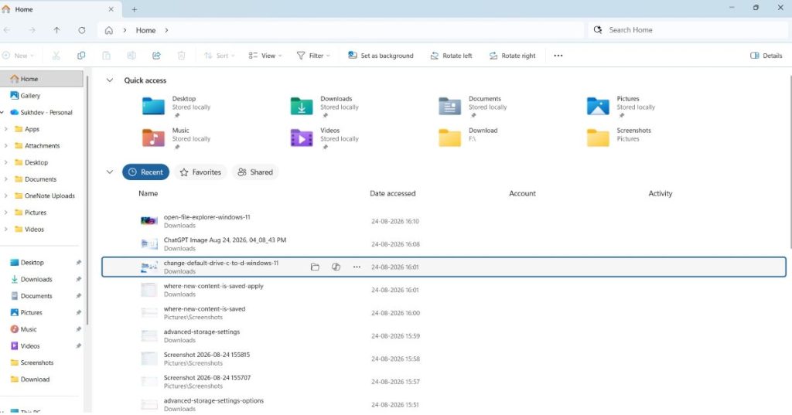Open the Download F:\ folder tile
The width and height of the screenshot is (792, 415).
469,136
